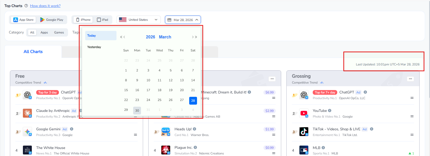Open TikTok - Videos, Shop & LIVE title
430x156 pixels.
pos(336,129)
